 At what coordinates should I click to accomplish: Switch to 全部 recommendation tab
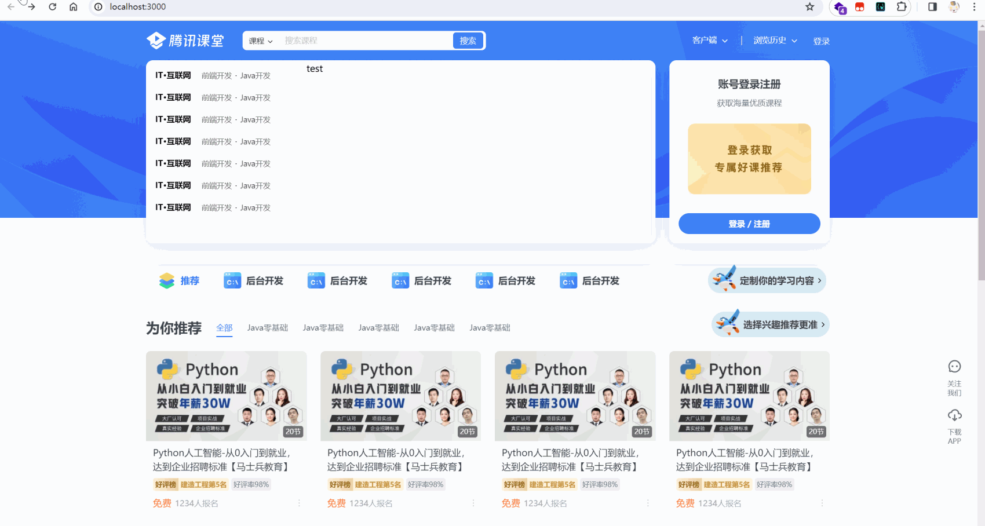coord(224,328)
